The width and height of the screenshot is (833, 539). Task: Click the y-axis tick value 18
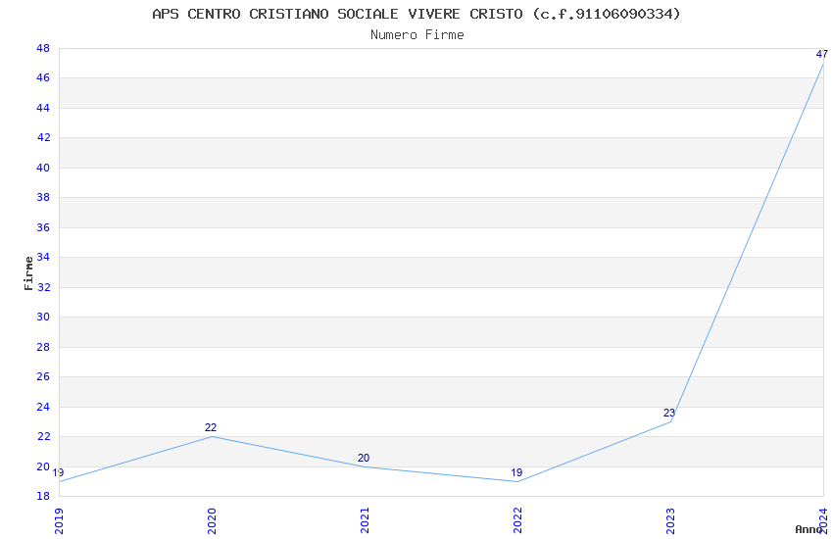43,497
